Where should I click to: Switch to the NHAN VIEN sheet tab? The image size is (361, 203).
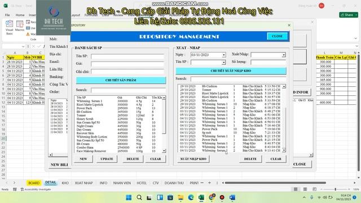pos(122,183)
